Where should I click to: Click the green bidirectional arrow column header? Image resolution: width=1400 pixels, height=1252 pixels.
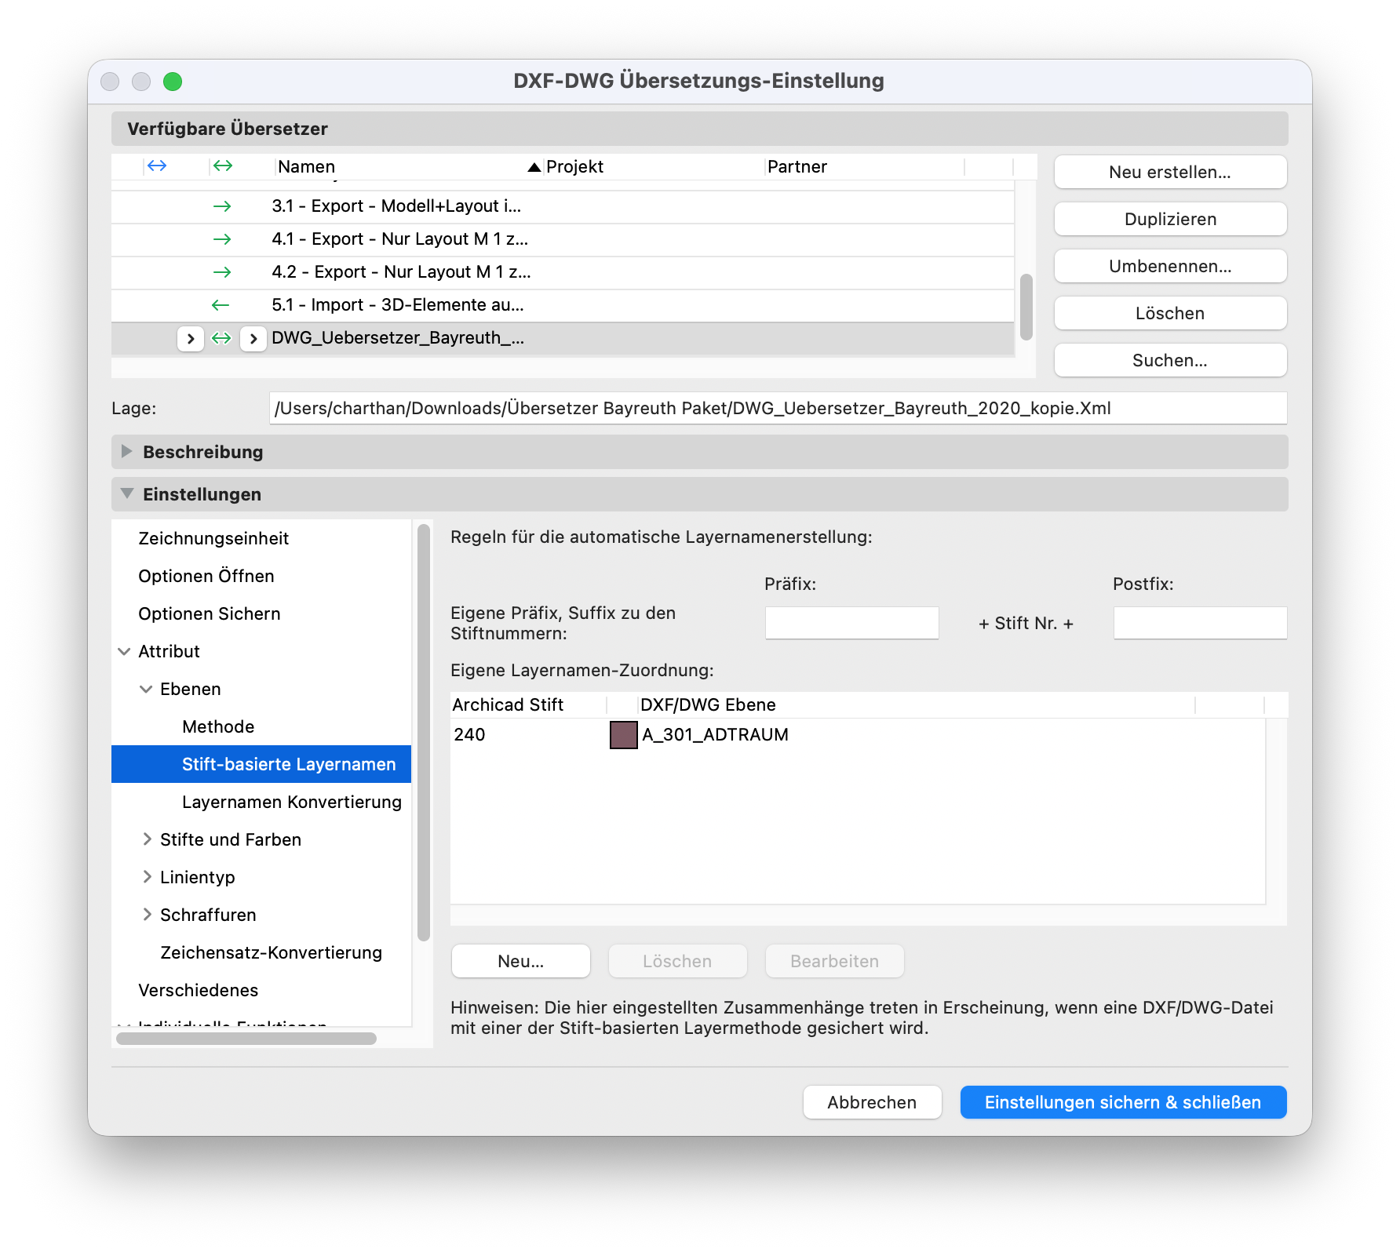223,166
